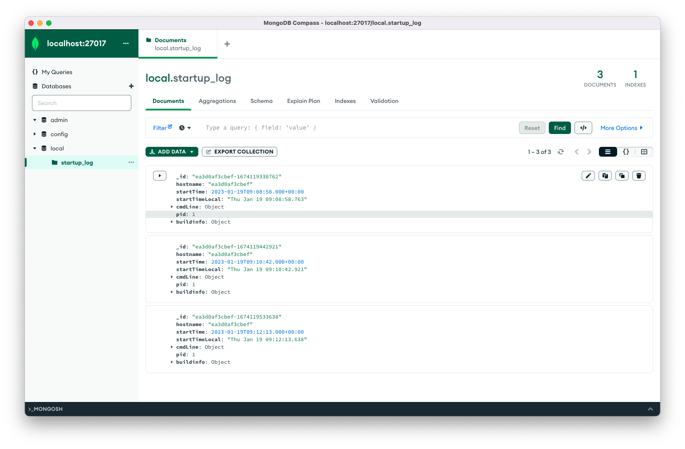Open My Queries in sidebar
This screenshot has height=449, width=685.
[x=57, y=72]
